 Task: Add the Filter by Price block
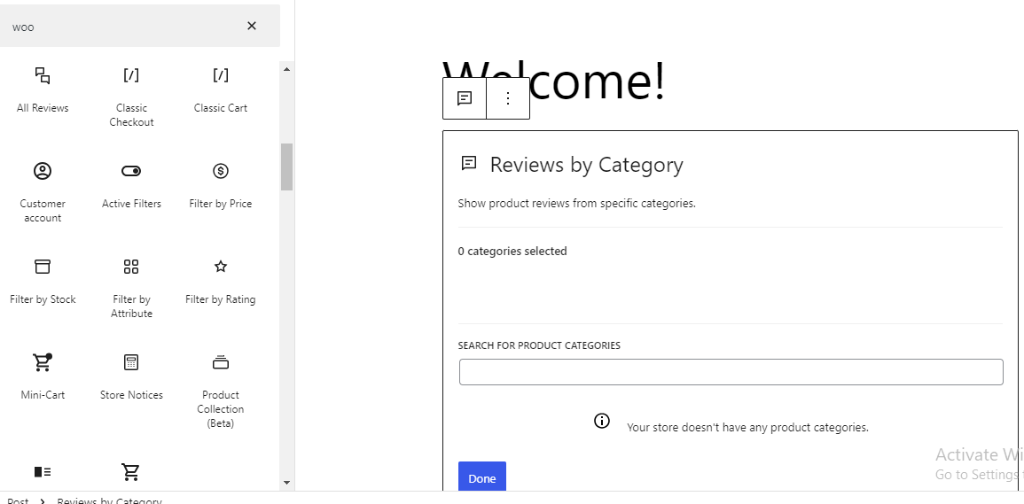point(221,184)
